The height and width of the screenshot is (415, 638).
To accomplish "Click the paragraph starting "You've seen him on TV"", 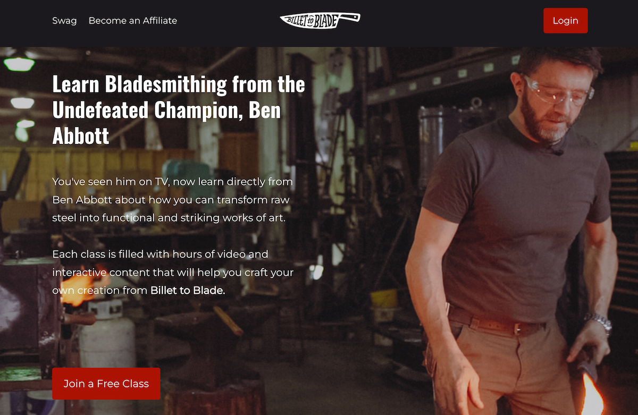I will click(173, 200).
